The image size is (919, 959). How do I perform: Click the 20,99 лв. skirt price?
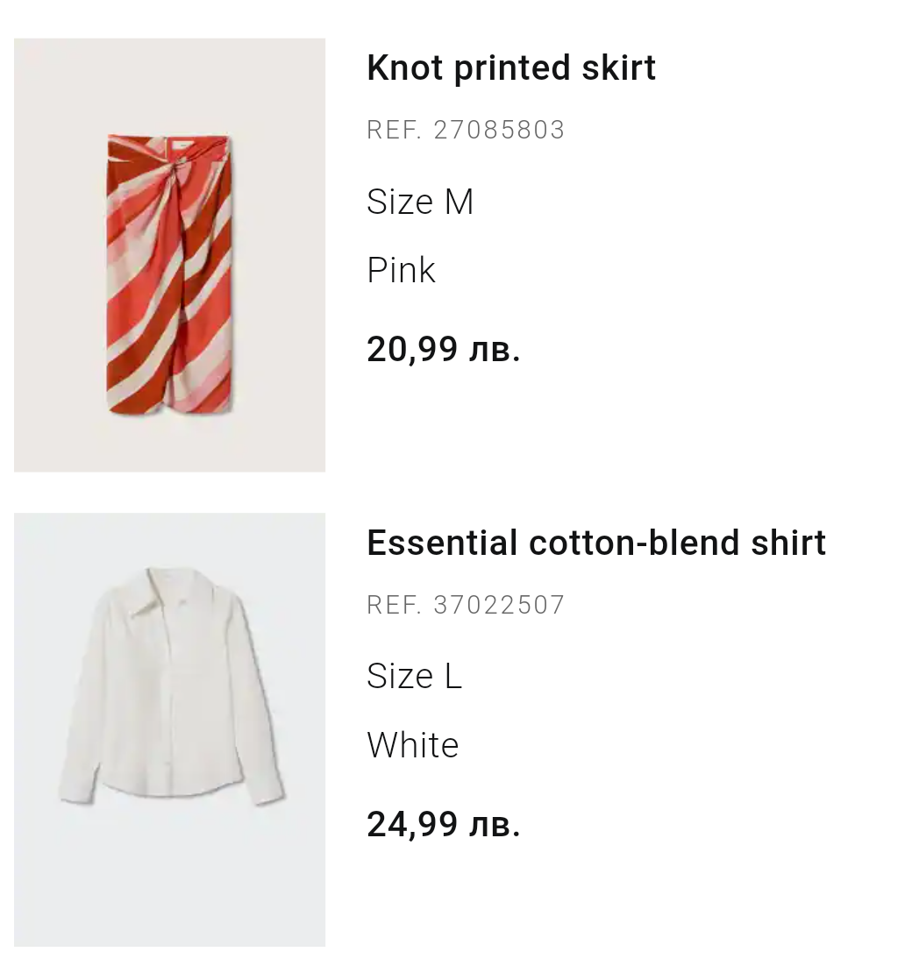tap(444, 350)
